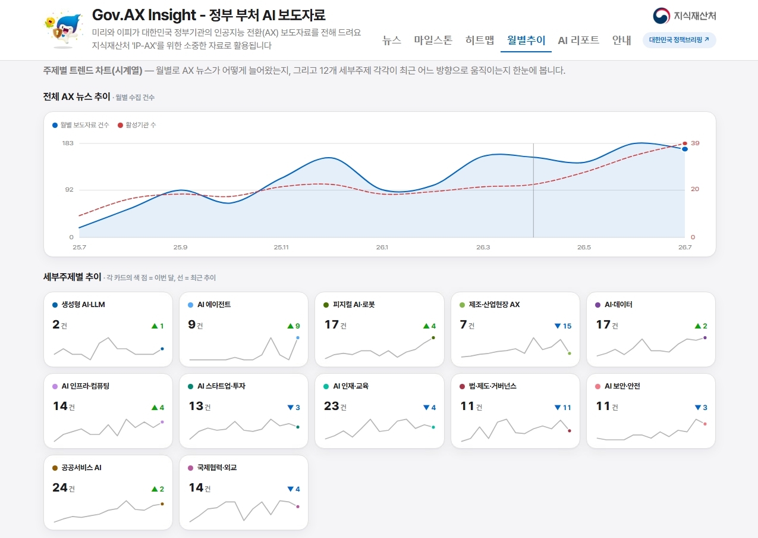Screen dimensions: 758x538
Task: Open the AI 인재·교육 trend card
Action: [x=379, y=411]
